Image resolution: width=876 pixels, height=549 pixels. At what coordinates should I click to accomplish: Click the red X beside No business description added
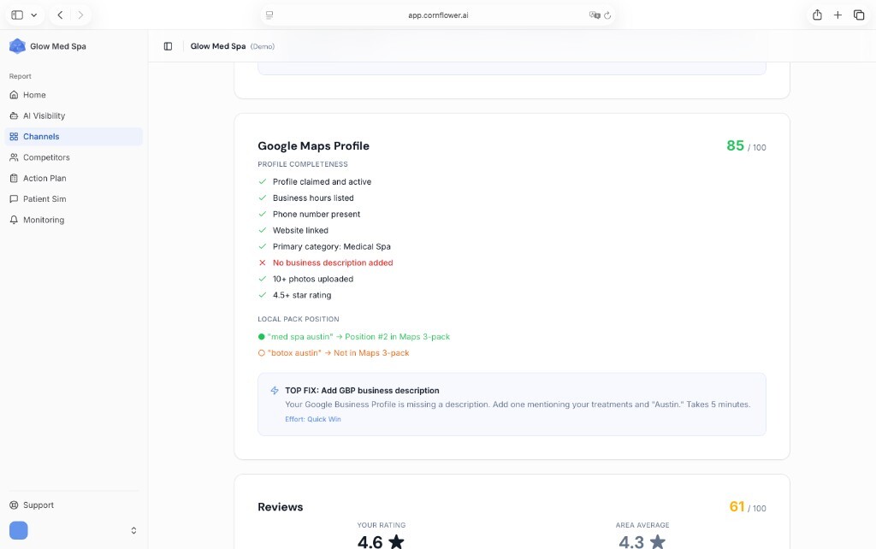click(x=262, y=263)
